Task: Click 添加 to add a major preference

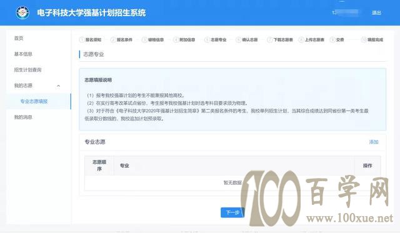Action: (374, 142)
